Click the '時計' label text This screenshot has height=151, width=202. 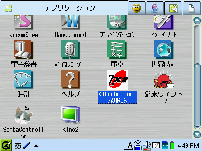point(24,94)
